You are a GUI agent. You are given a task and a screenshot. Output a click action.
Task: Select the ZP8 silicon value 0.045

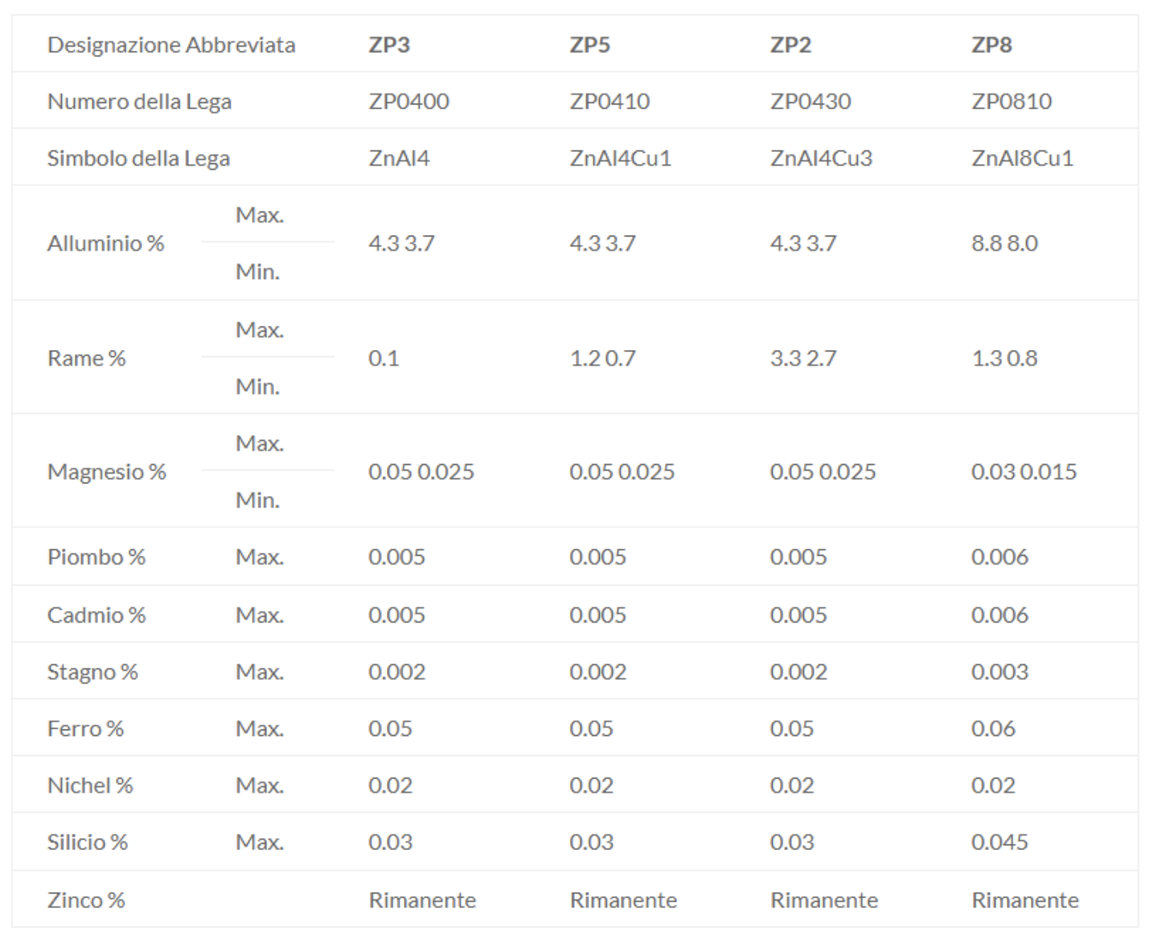coord(999,842)
